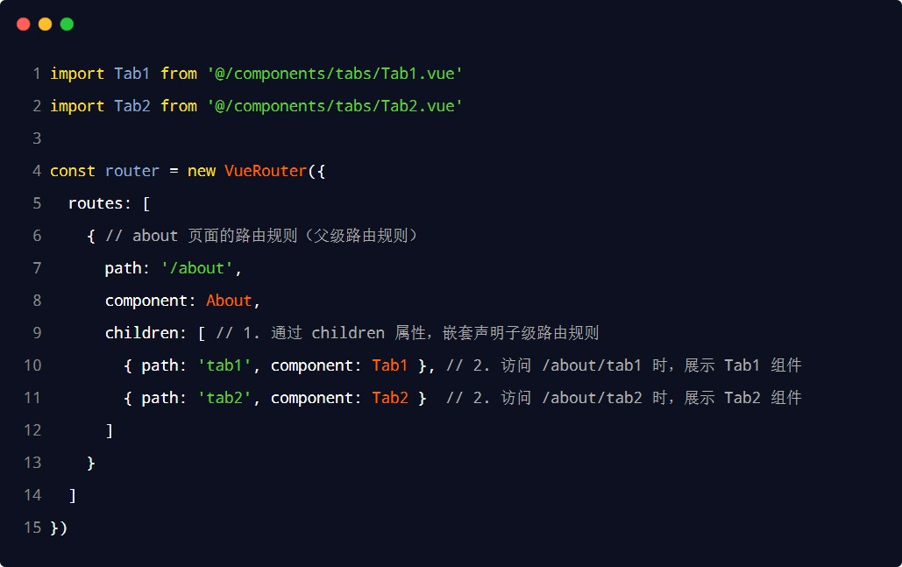Click the orange 'About' component name
This screenshot has width=902, height=567.
pos(229,301)
